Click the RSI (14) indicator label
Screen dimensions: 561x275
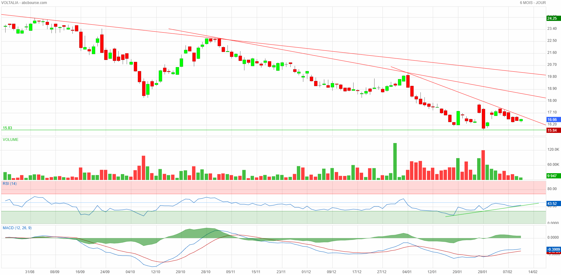click(10, 184)
